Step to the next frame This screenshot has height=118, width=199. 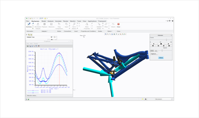164,46
